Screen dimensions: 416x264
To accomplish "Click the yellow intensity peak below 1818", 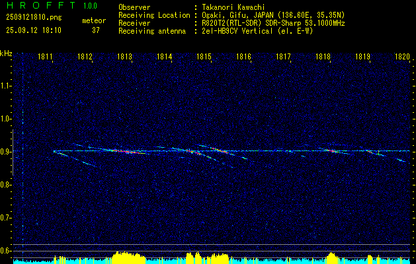I will [331, 258].
